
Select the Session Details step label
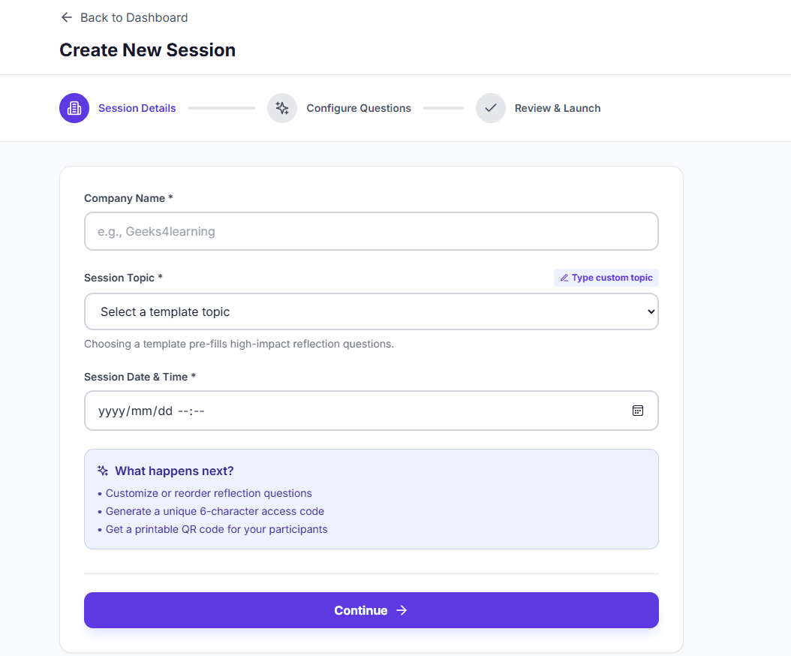coord(137,108)
